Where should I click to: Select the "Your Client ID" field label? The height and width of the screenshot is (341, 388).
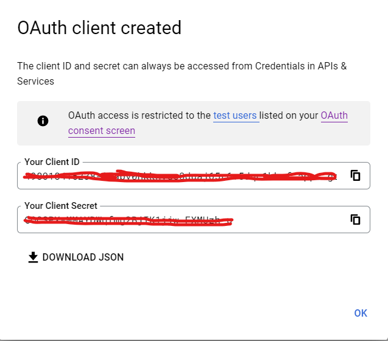pos(52,163)
